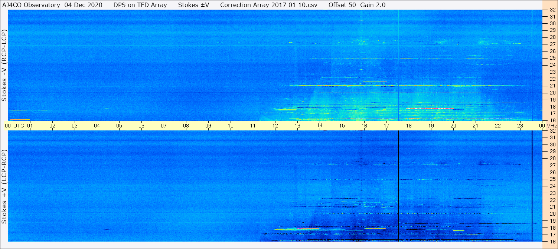This screenshot has height=249, width=558.
Task: Click the 16 MHz label in lower +V panel
Action: [x=552, y=241]
